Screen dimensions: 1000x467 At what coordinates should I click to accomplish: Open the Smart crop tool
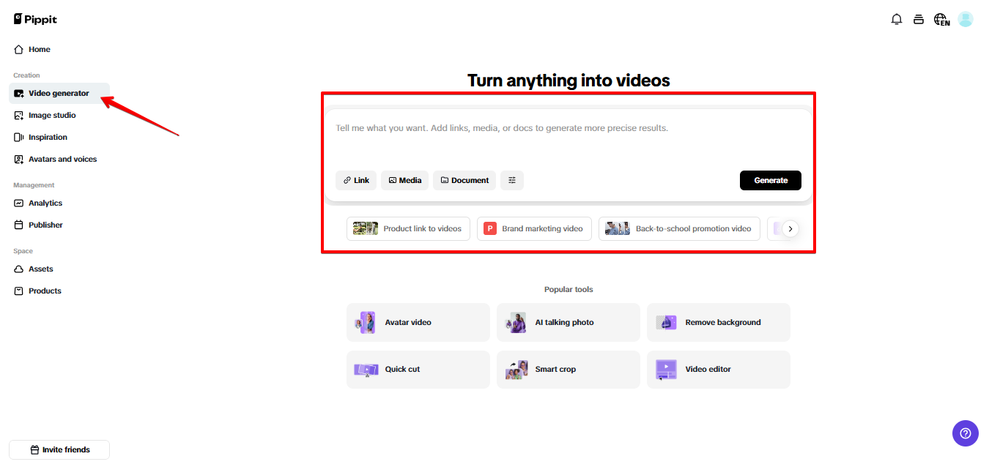coord(568,370)
